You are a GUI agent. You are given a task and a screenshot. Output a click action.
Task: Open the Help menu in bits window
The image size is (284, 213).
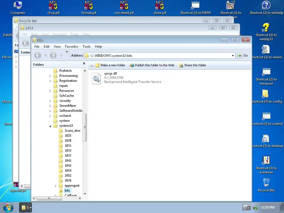point(98,47)
